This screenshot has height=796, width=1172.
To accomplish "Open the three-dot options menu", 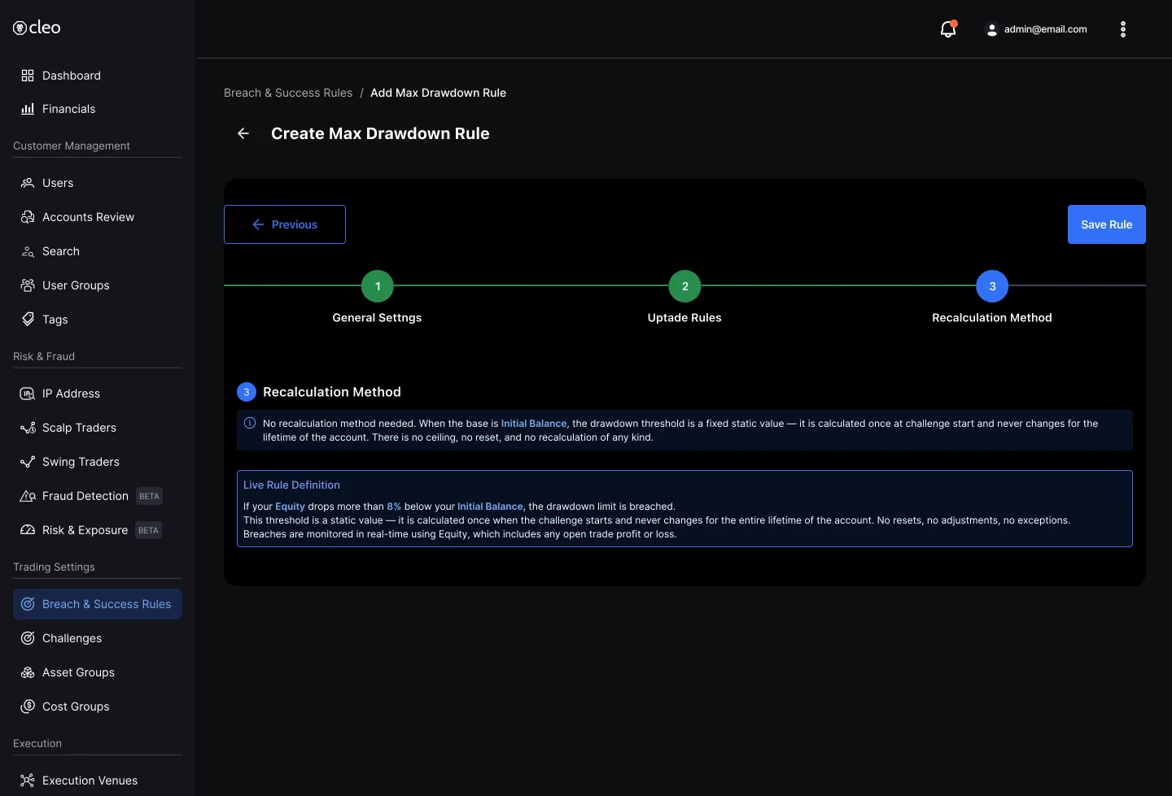I will click(1123, 29).
